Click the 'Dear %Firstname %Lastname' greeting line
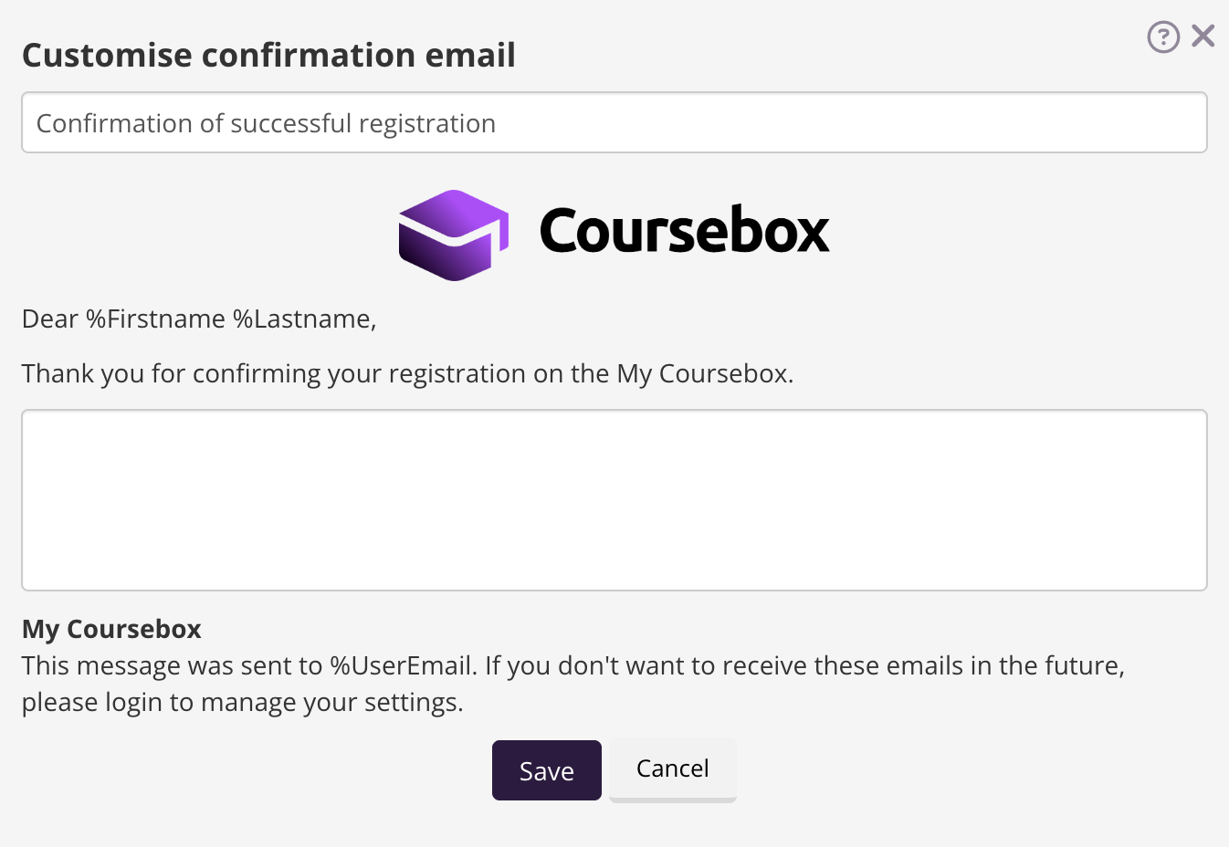Image resolution: width=1229 pixels, height=847 pixels. click(x=199, y=319)
